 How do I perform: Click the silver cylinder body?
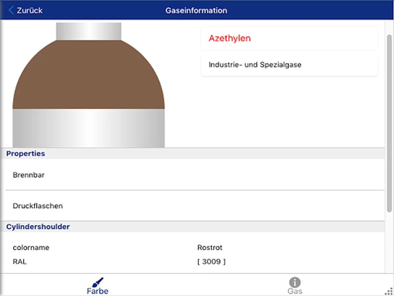[89, 128]
